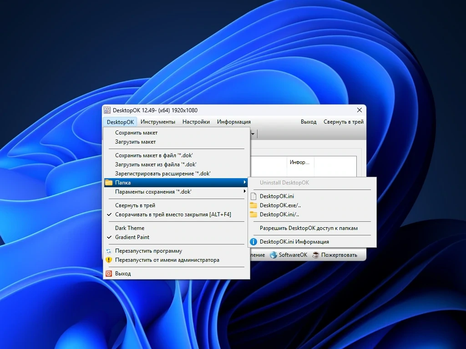This screenshot has width=466, height=349.
Task: Click the folder icon next to DesktopOK.exe/..
Action: [253, 205]
